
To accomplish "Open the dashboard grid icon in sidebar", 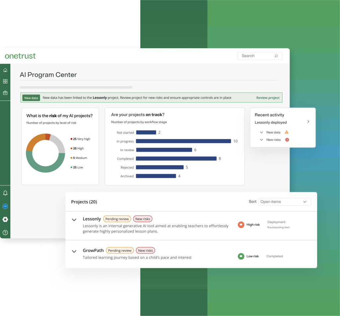I will tap(5, 81).
